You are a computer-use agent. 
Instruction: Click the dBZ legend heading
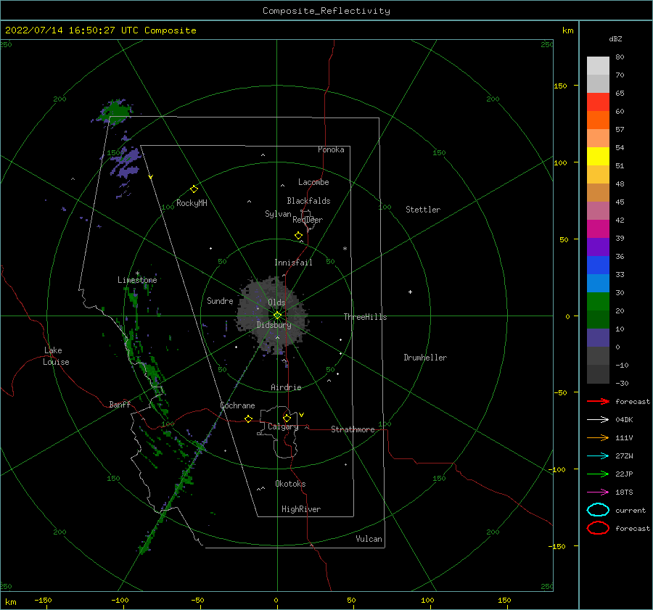coord(615,38)
